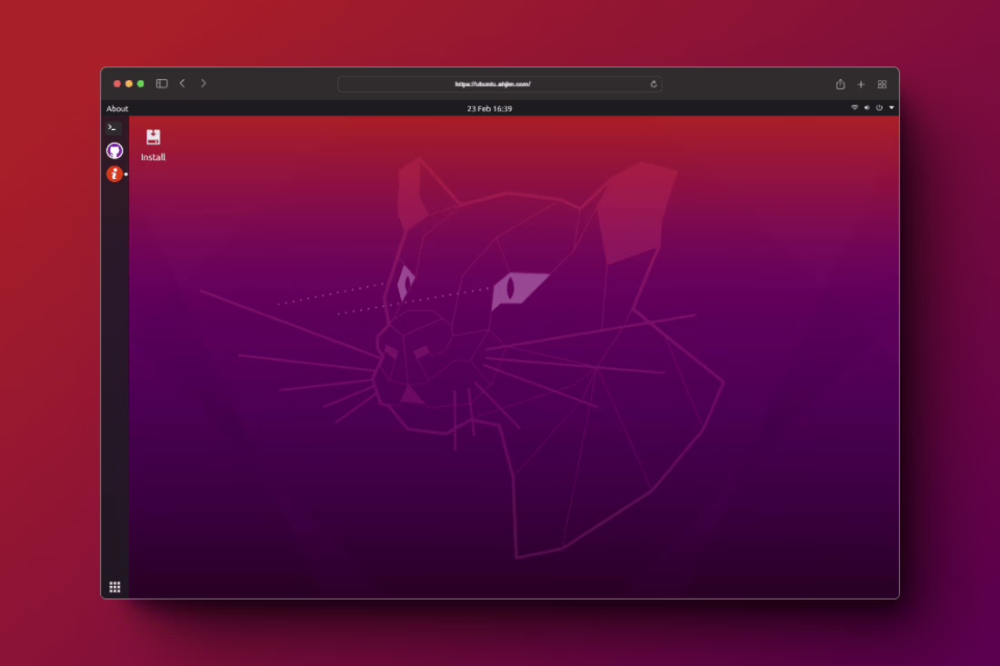Click the power icon in the top bar
The height and width of the screenshot is (666, 1000).
[879, 108]
